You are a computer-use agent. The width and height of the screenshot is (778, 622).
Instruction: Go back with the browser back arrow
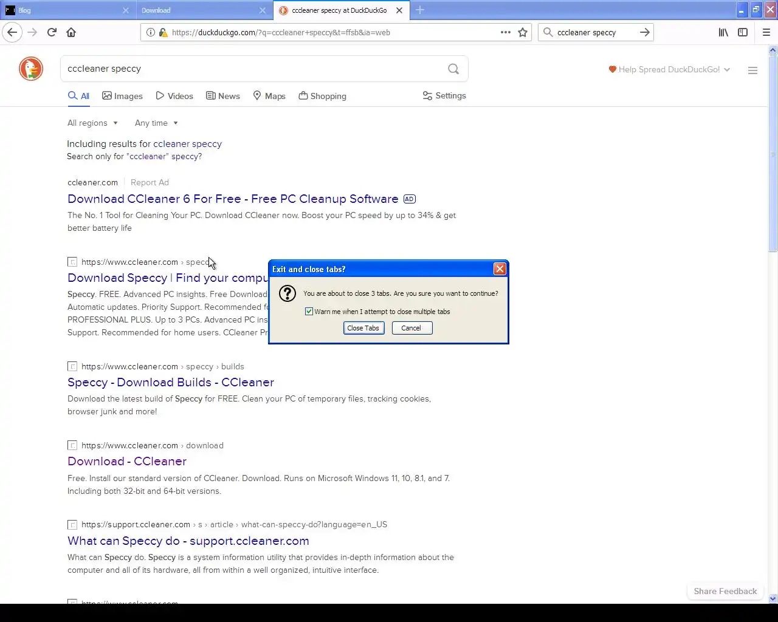(x=12, y=32)
